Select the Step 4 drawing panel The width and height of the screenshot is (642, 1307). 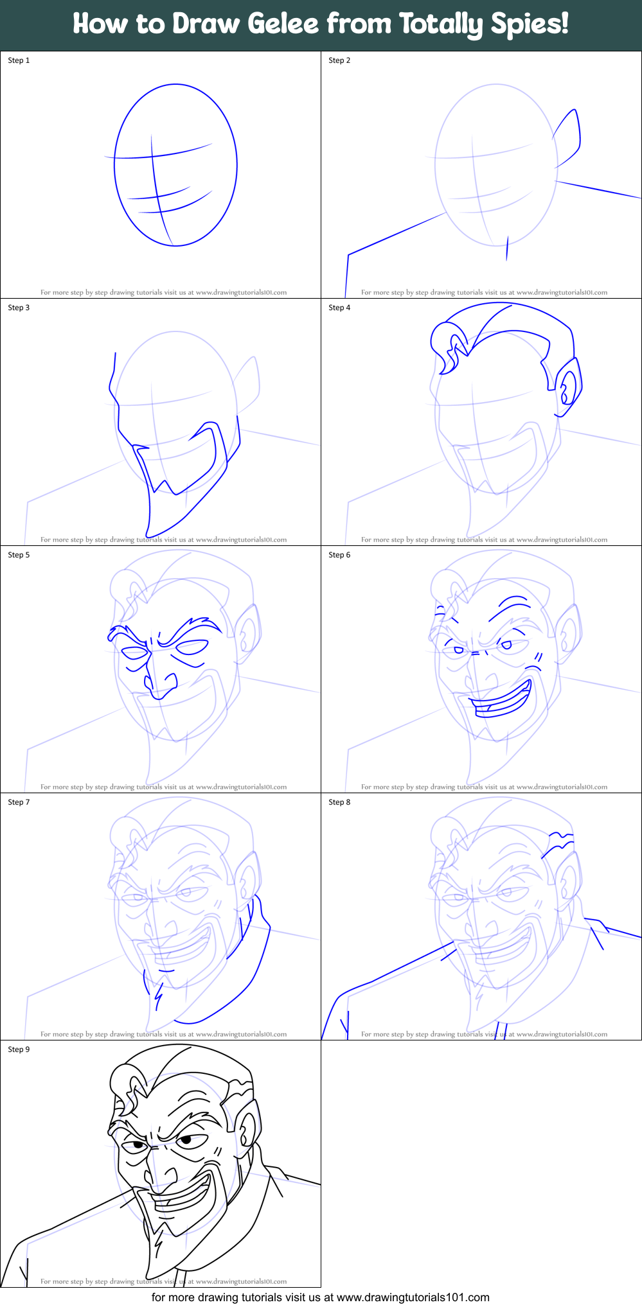point(481,422)
